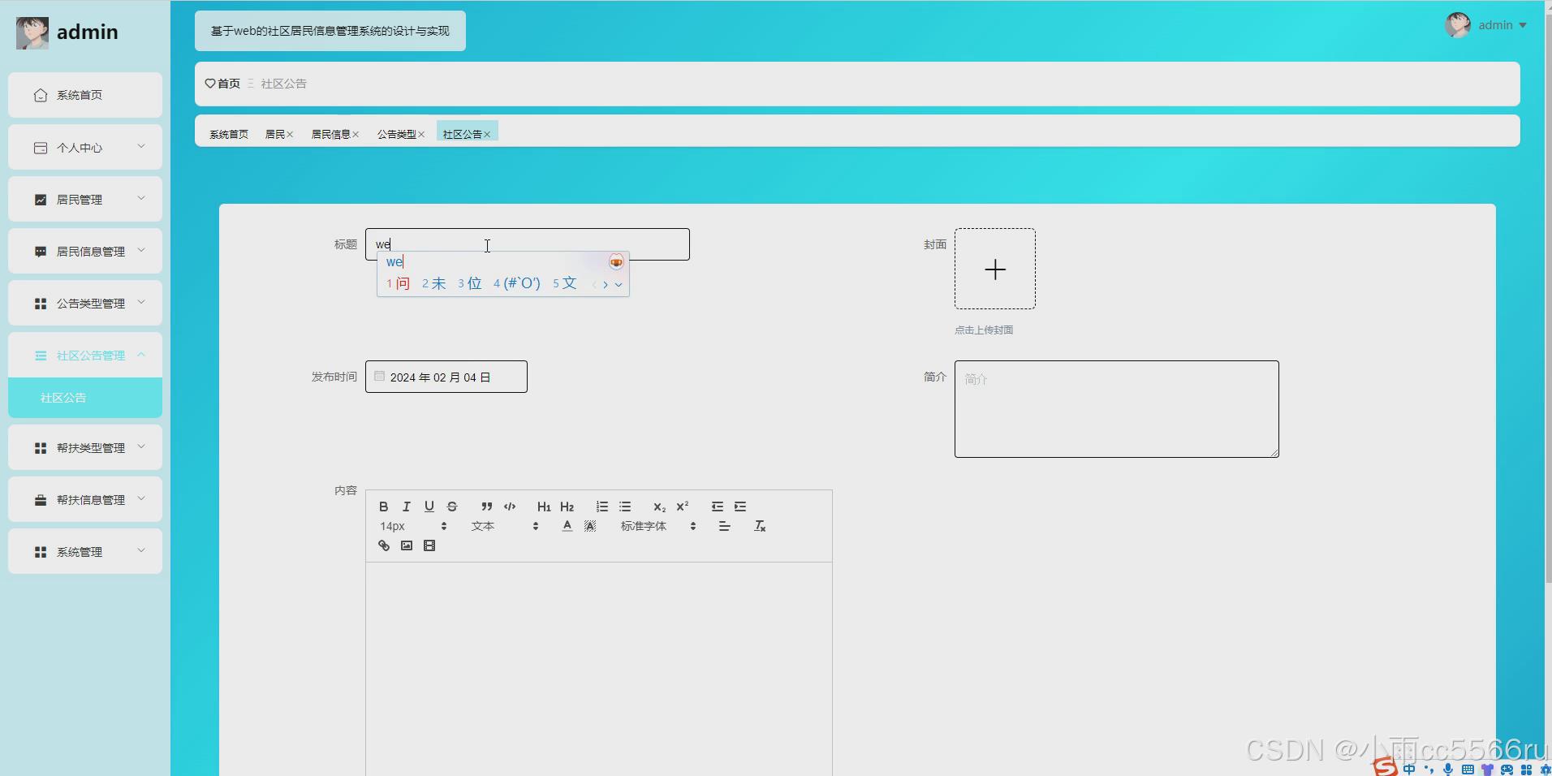The width and height of the screenshot is (1552, 776).
Task: Apply H1 heading style
Action: tap(544, 507)
